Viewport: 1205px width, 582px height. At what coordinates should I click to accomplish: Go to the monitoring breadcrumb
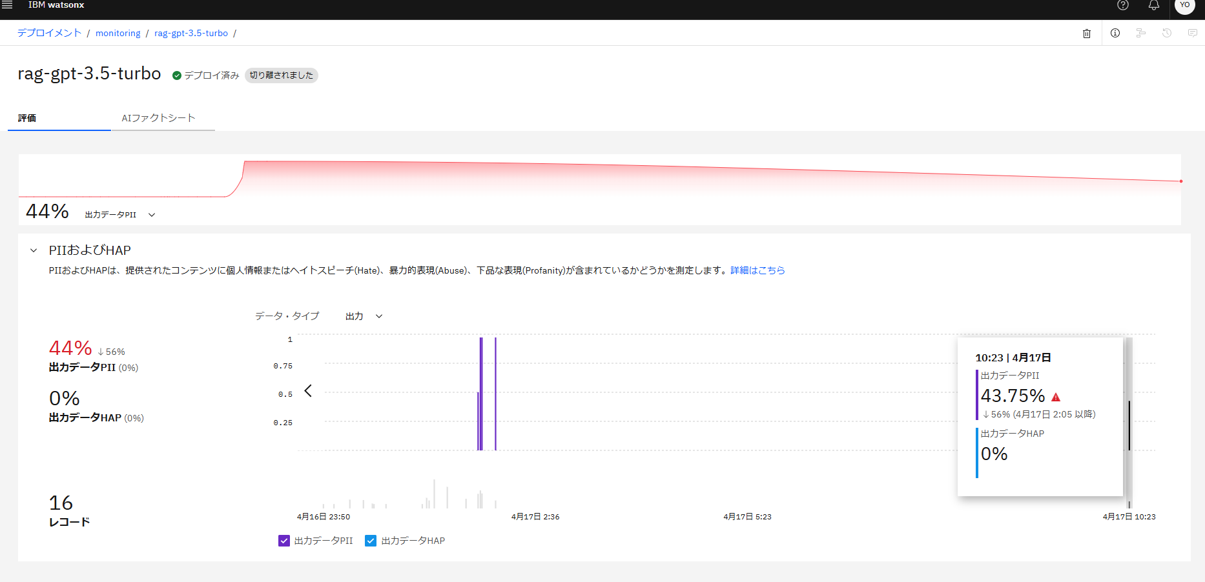click(118, 33)
